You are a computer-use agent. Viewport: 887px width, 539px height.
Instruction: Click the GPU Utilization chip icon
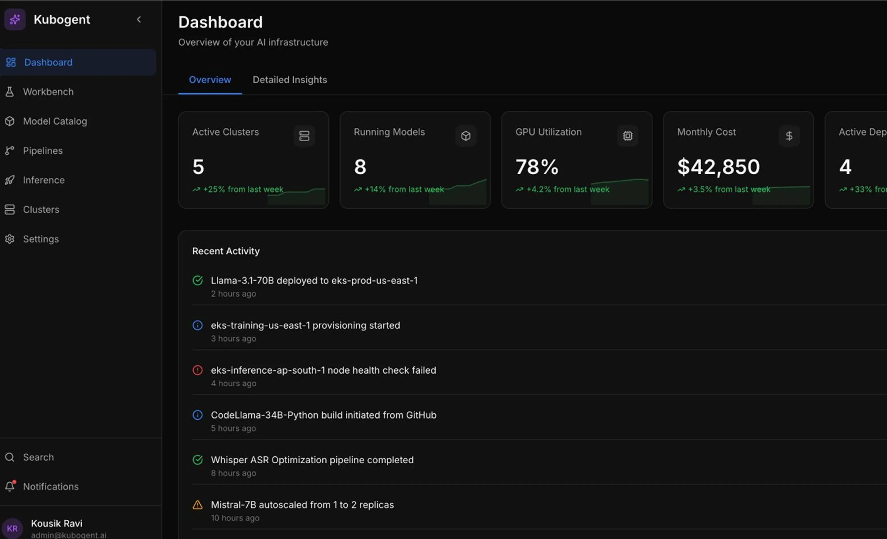[627, 136]
